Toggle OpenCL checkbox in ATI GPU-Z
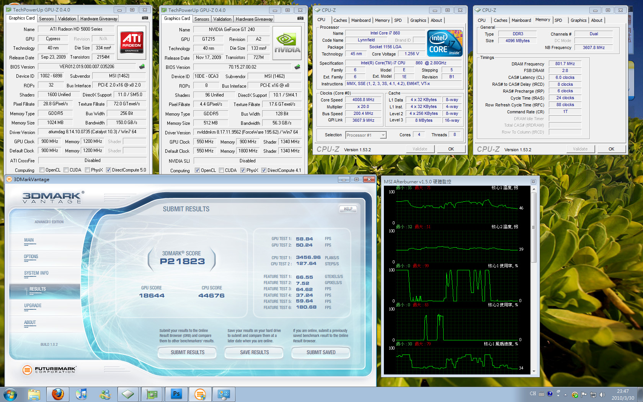The height and width of the screenshot is (402, 643). click(42, 170)
